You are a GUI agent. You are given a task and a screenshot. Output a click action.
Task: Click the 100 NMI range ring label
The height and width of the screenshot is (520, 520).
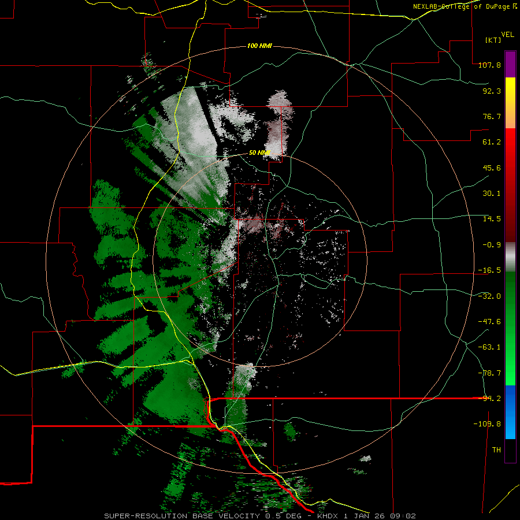tap(259, 46)
